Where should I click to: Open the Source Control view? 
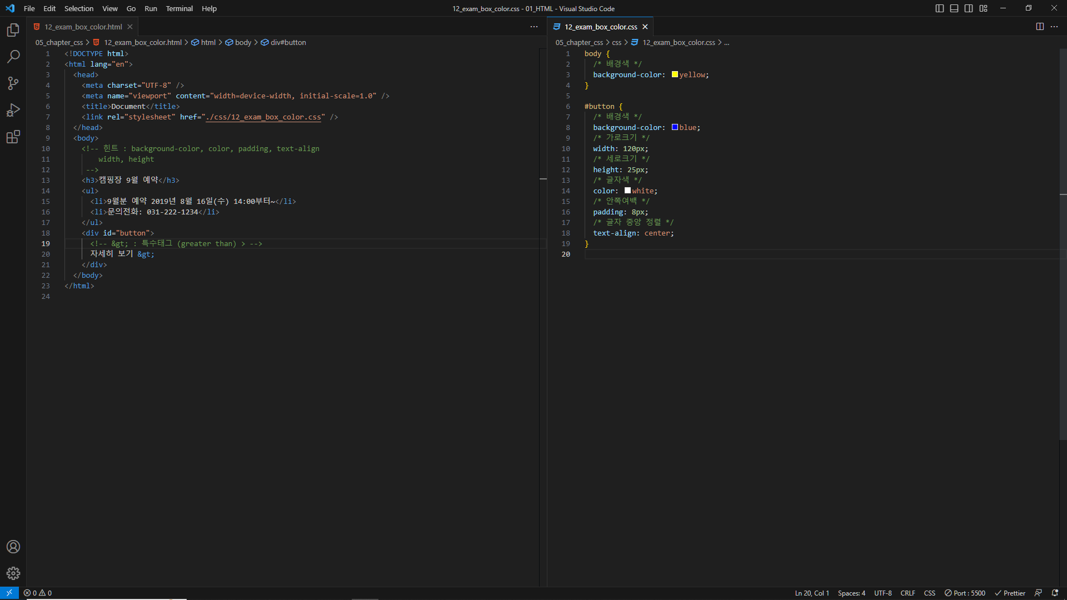click(13, 83)
